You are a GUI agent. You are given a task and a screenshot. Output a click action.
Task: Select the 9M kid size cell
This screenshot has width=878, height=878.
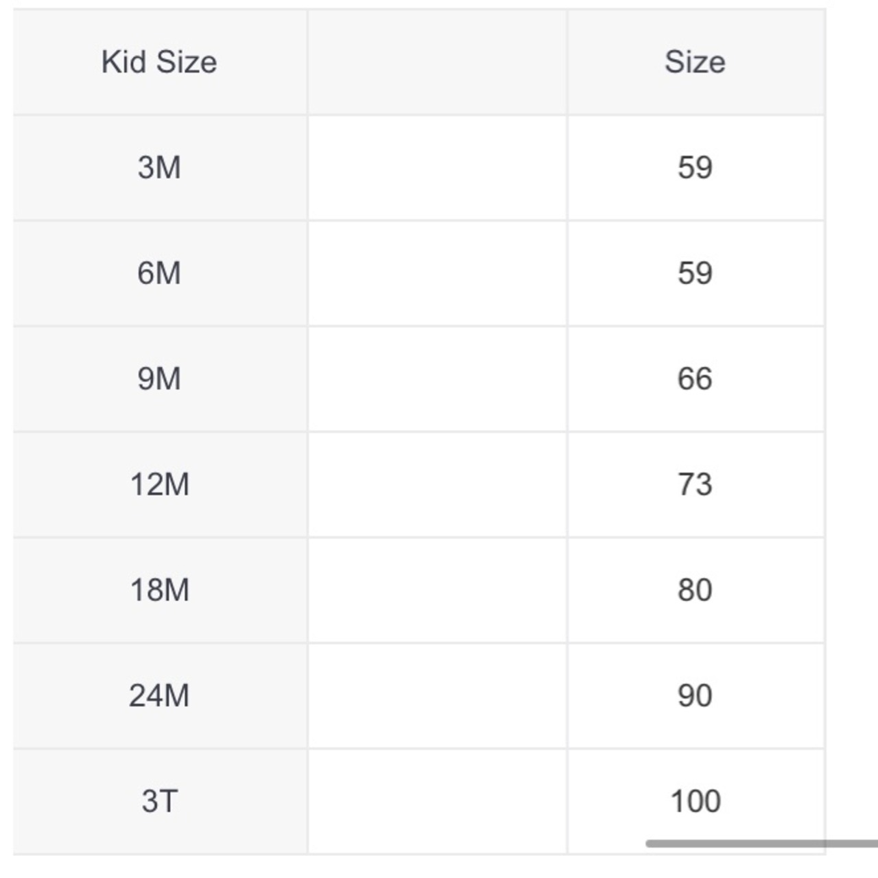160,379
